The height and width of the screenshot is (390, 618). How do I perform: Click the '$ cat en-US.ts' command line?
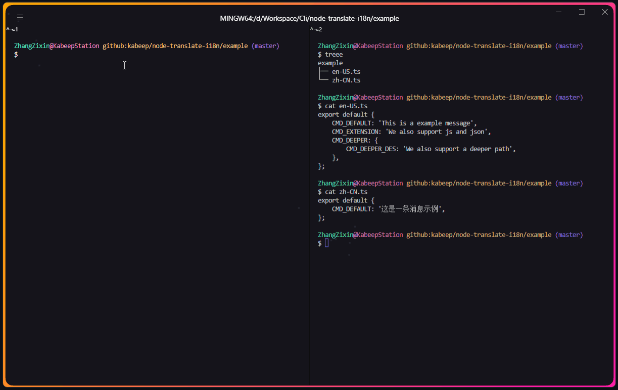tap(343, 106)
